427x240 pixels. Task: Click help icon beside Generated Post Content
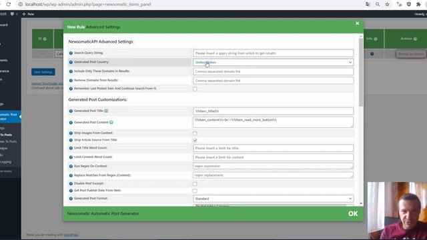pos(71,123)
